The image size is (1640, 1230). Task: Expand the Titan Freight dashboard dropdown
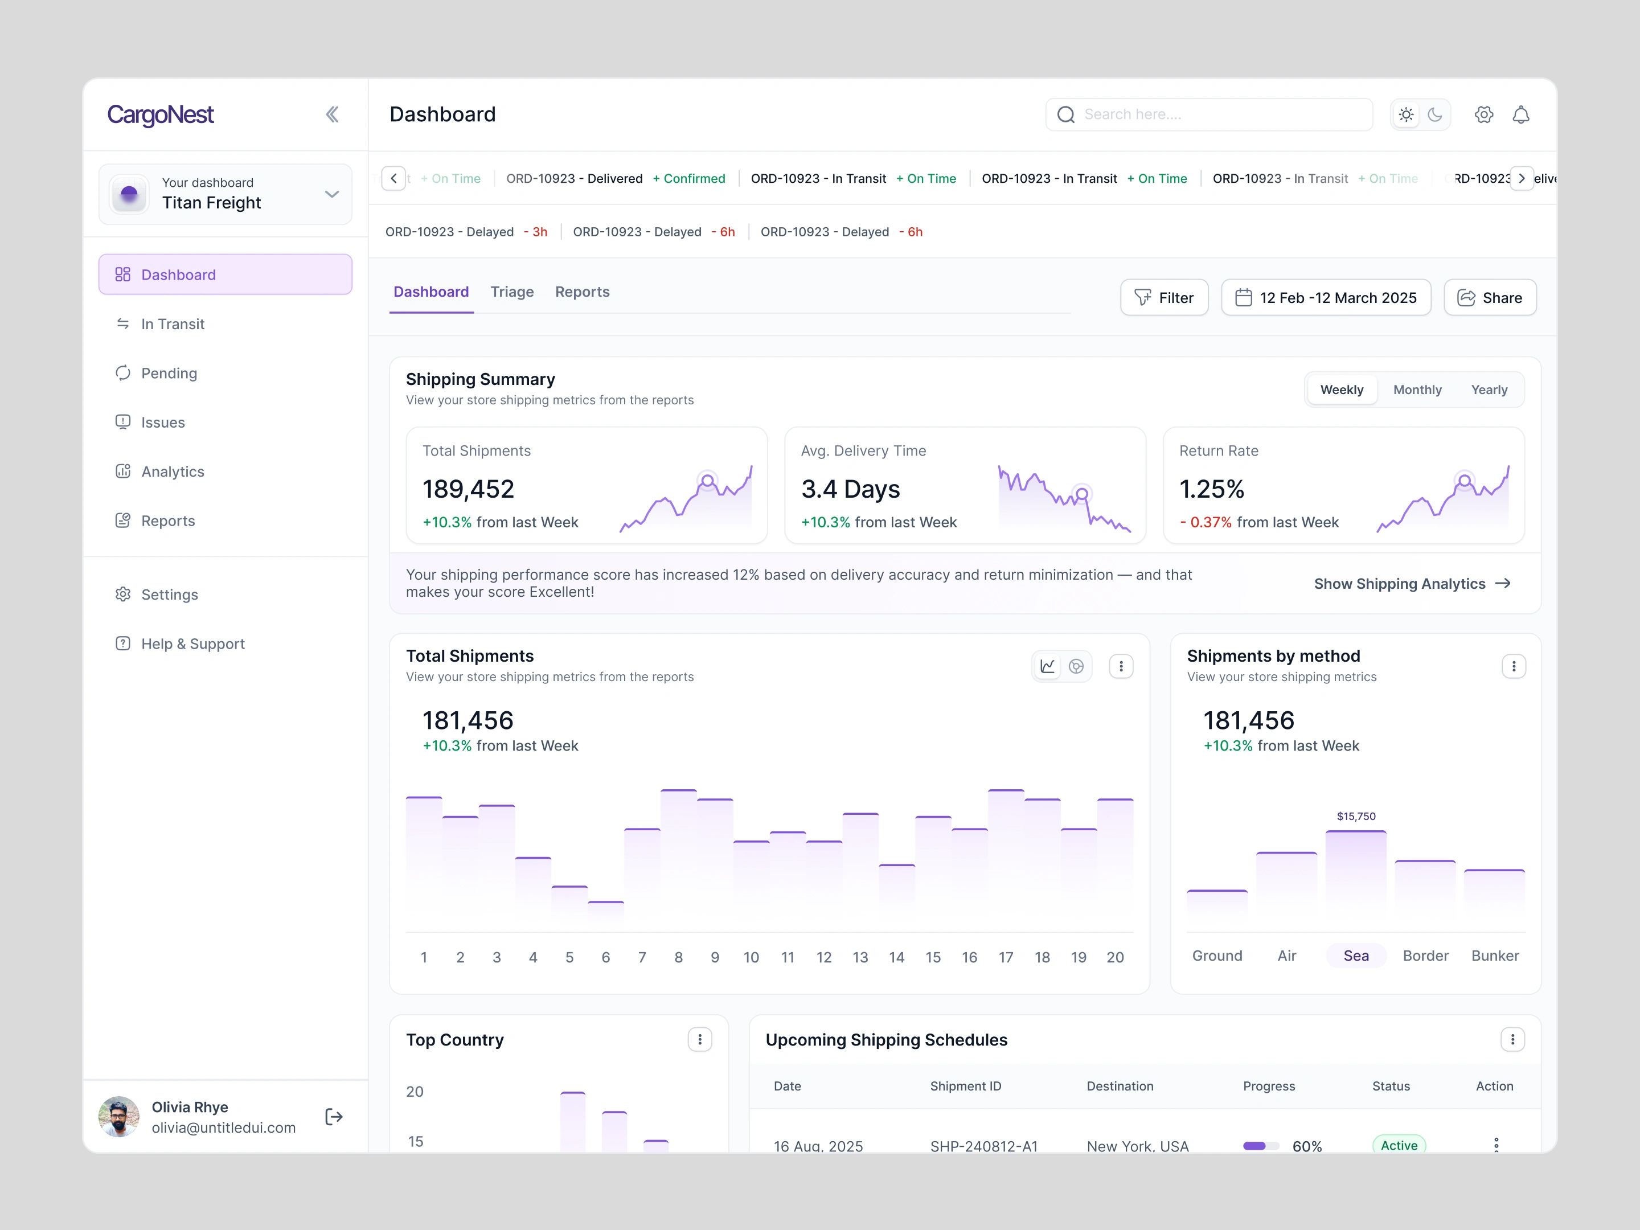[331, 194]
